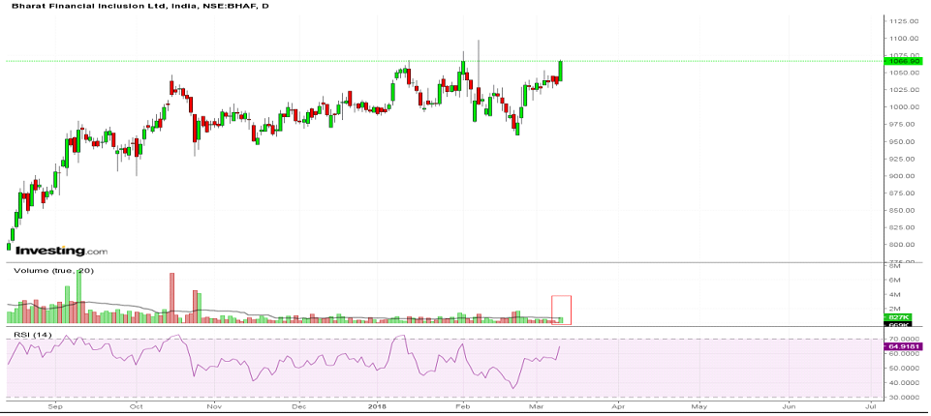Click the Jul label on time axis
This screenshot has height=416, width=931.
[872, 406]
